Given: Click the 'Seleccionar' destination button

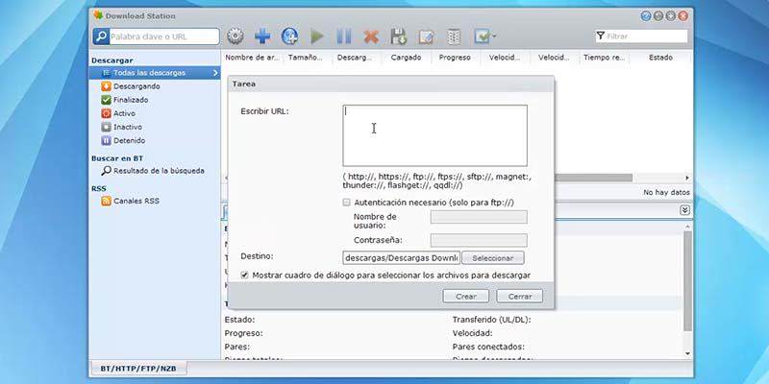Looking at the screenshot, I should (x=492, y=258).
